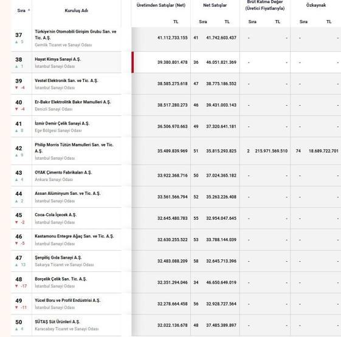Click the red down arrow under rank 39
Screen dimensions: 341x337
(16, 87)
